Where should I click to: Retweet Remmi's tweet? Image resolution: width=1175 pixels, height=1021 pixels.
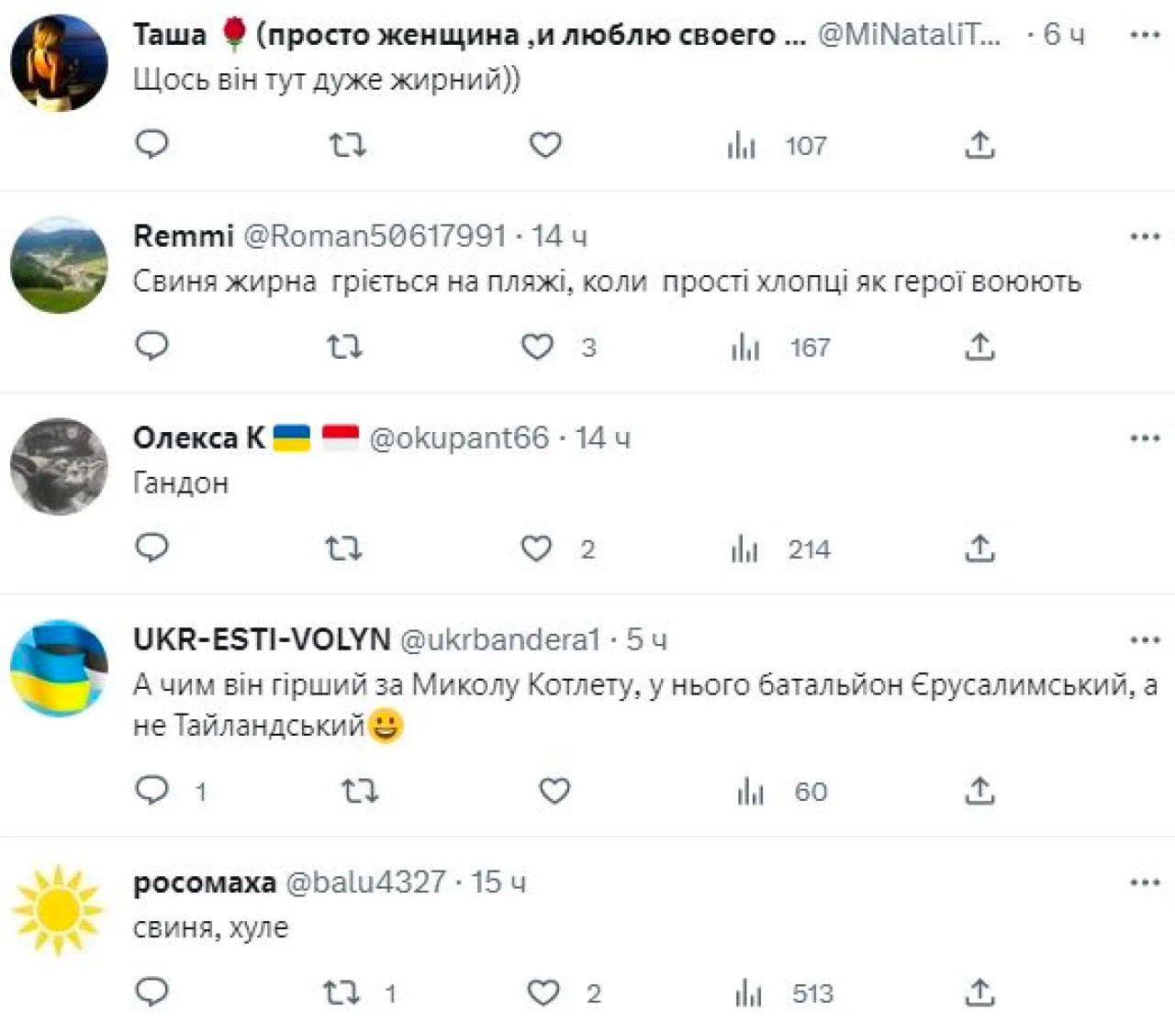(344, 347)
